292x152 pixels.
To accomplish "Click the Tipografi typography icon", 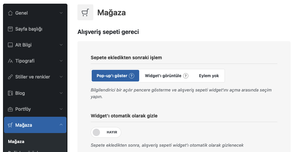I will click(x=10, y=61).
